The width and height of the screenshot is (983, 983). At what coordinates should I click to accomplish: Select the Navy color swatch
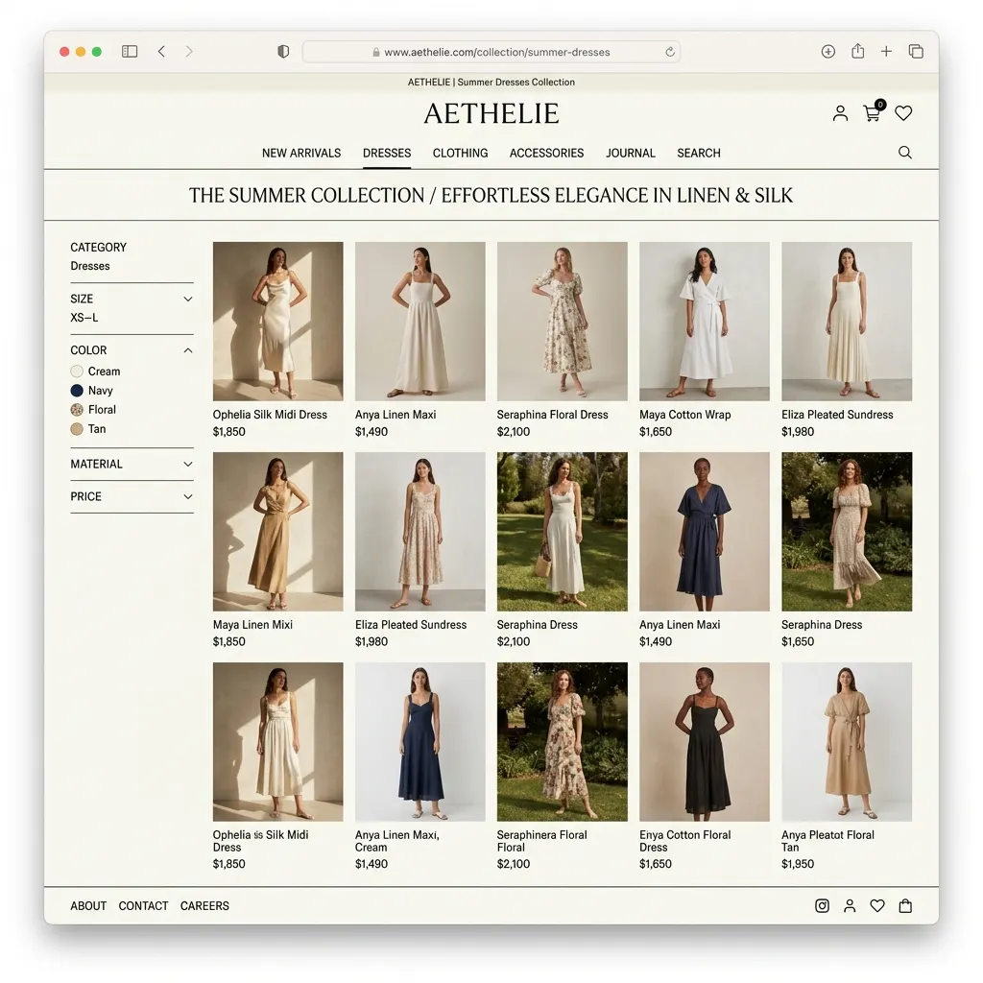click(77, 391)
